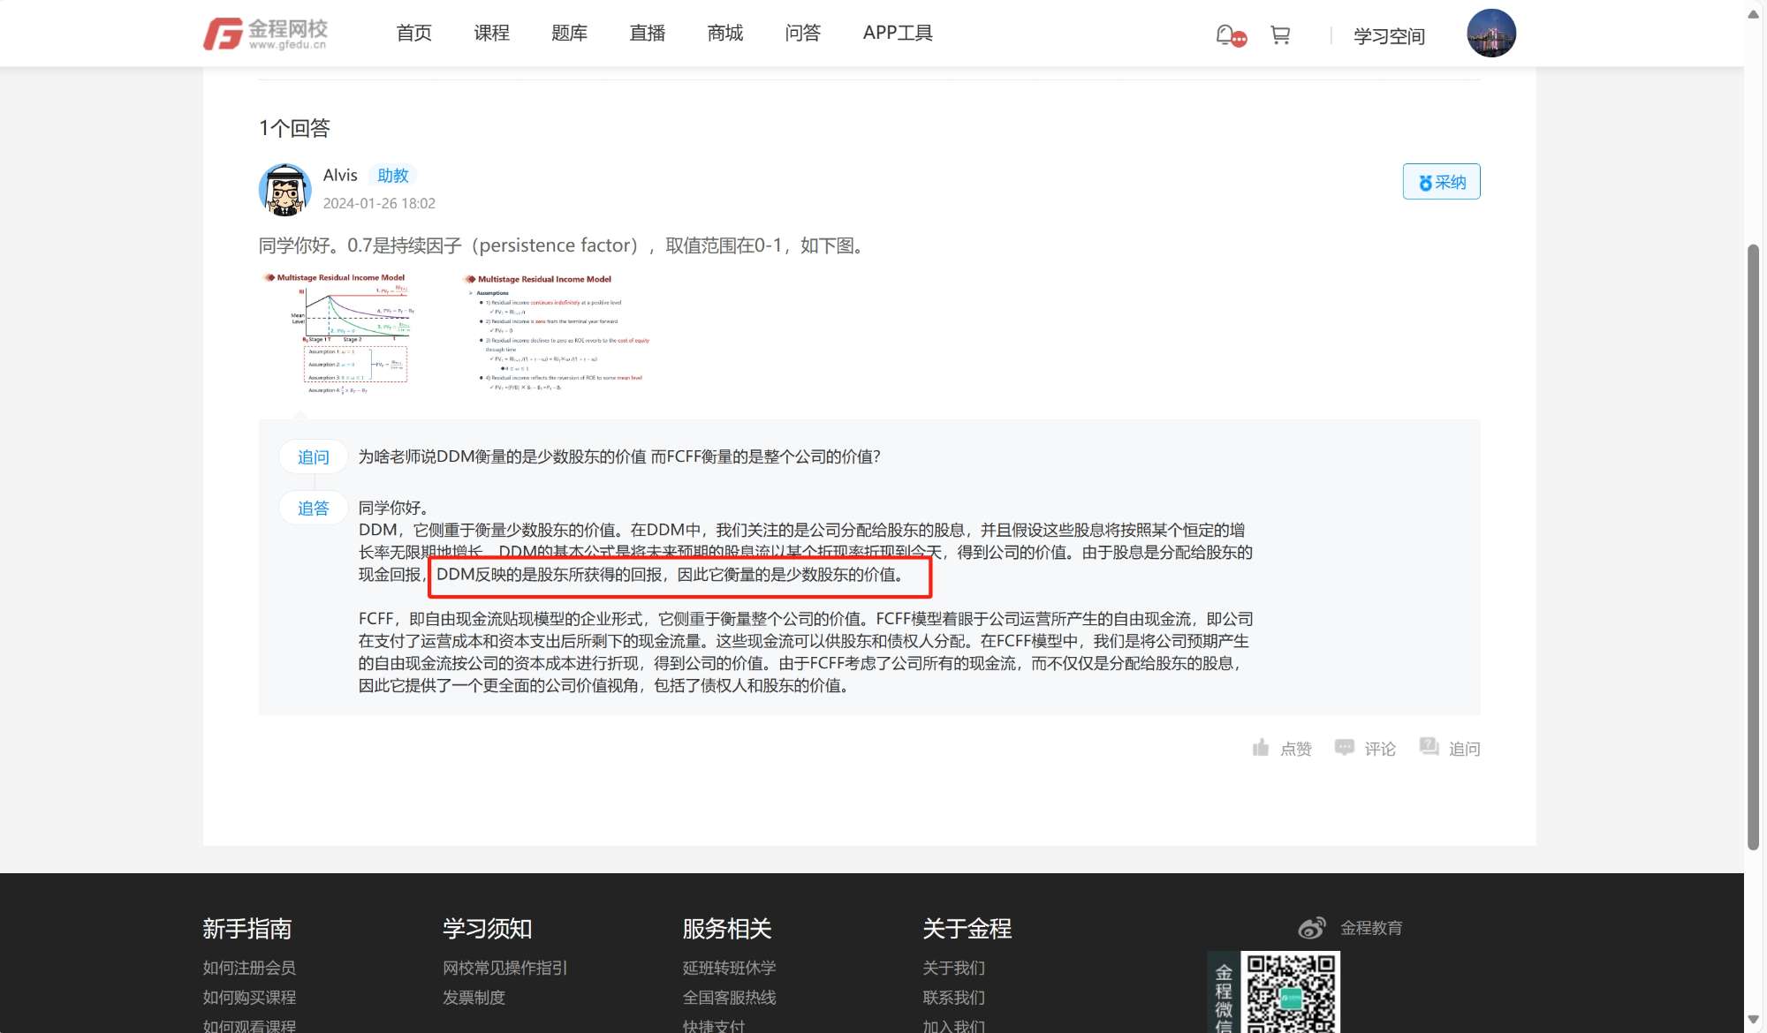
Task: Open the 直播 navigation item
Action: (647, 33)
